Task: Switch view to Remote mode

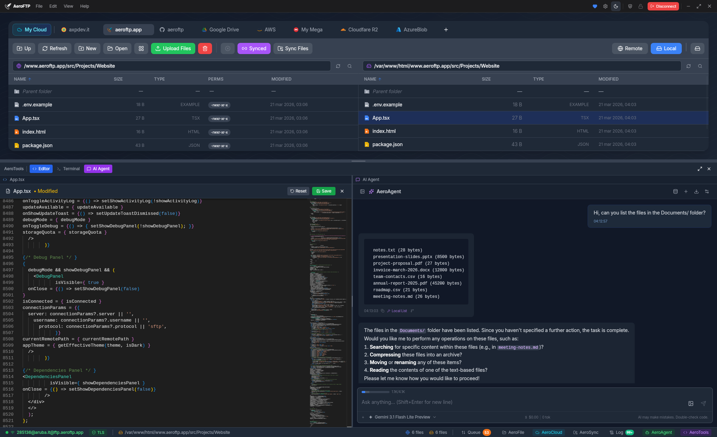Action: coord(630,48)
